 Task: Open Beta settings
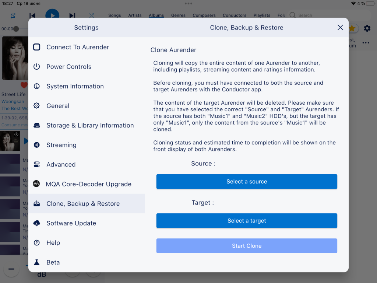(87, 262)
